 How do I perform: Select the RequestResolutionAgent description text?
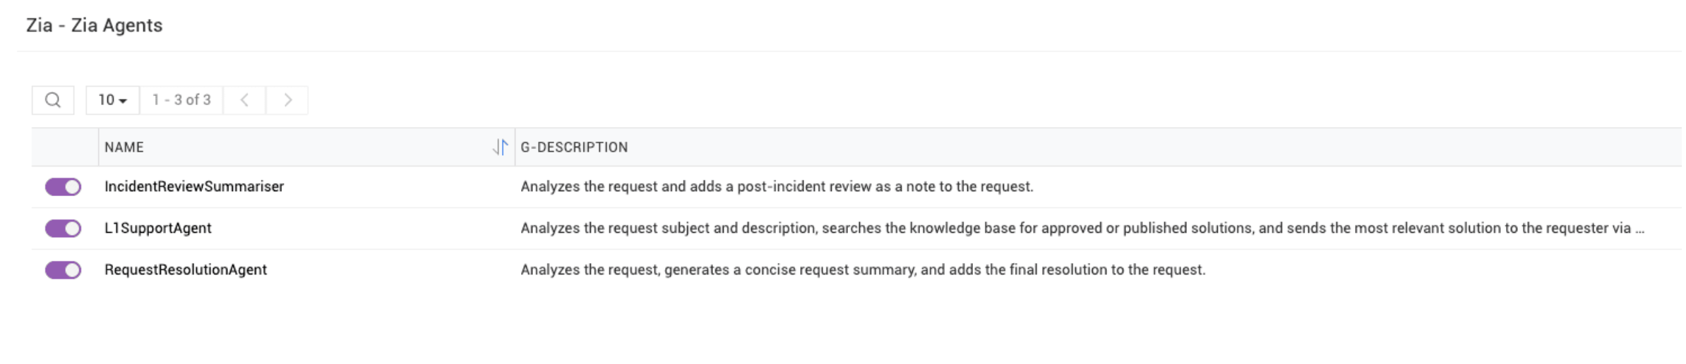coord(863,269)
